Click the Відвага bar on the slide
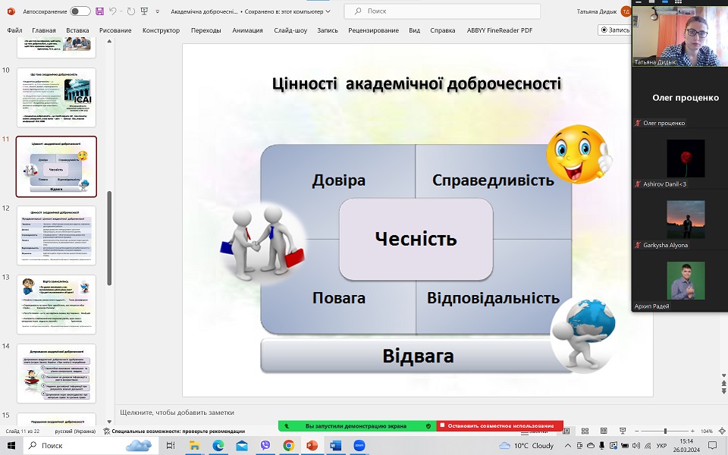Viewport: 728px width, 455px height. pyautogui.click(x=416, y=356)
